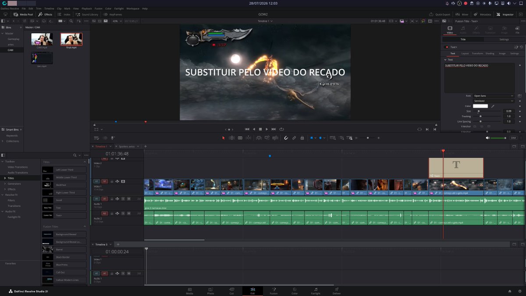
Task: Open the Media Pool panel
Action: click(23, 14)
